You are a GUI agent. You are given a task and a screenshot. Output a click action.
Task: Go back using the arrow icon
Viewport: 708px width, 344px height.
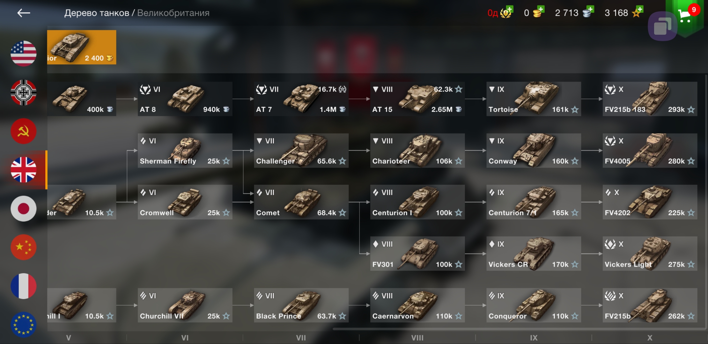pyautogui.click(x=24, y=13)
